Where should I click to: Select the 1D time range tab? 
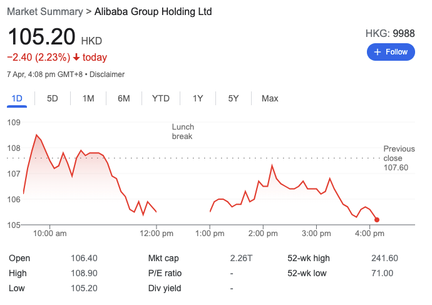point(17,98)
